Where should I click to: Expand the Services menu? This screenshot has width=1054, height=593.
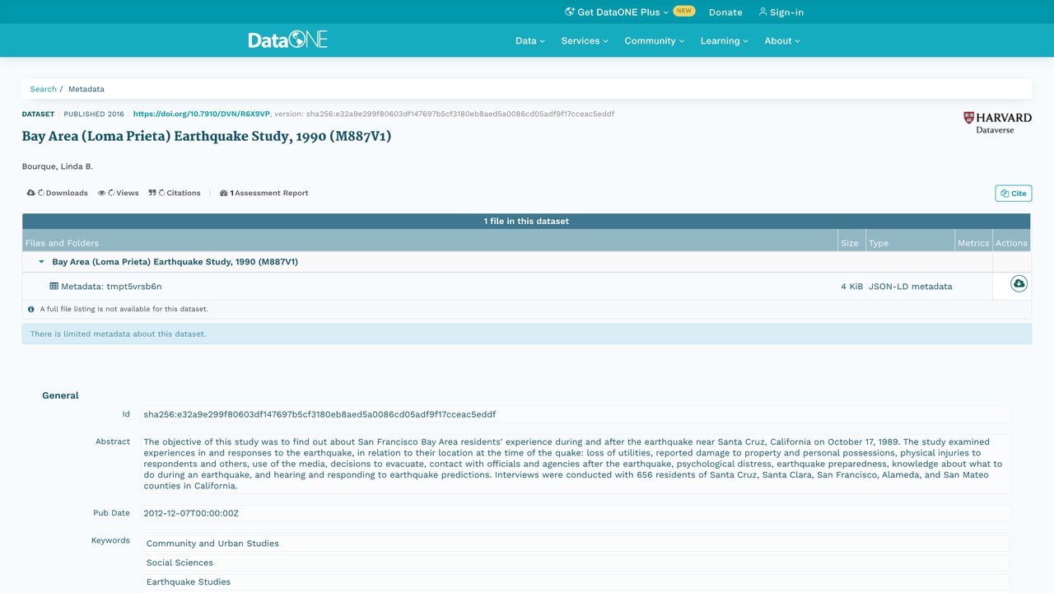[x=585, y=40]
